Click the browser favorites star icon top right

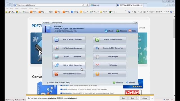(x=170, y=5)
